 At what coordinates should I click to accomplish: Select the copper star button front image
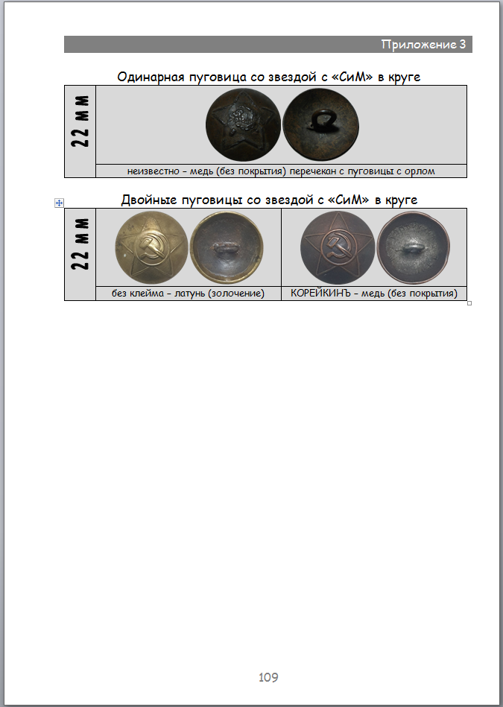pyautogui.click(x=338, y=247)
